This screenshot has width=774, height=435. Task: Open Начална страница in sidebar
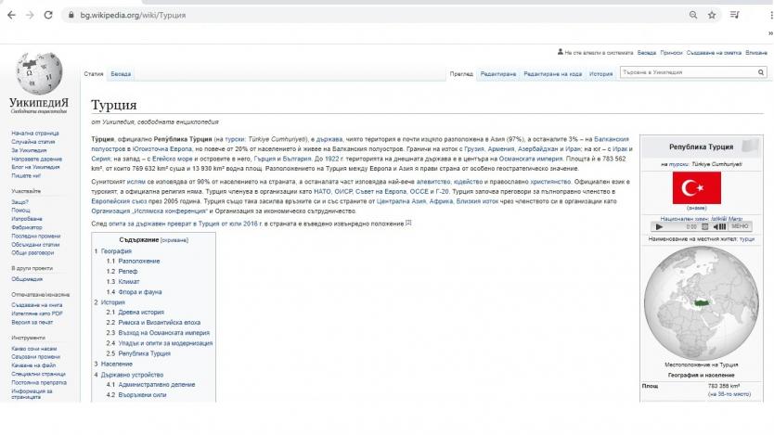[35, 134]
